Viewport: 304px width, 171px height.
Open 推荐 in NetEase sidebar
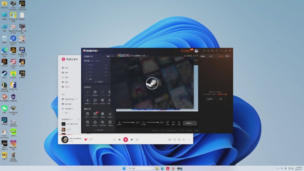coord(65,68)
